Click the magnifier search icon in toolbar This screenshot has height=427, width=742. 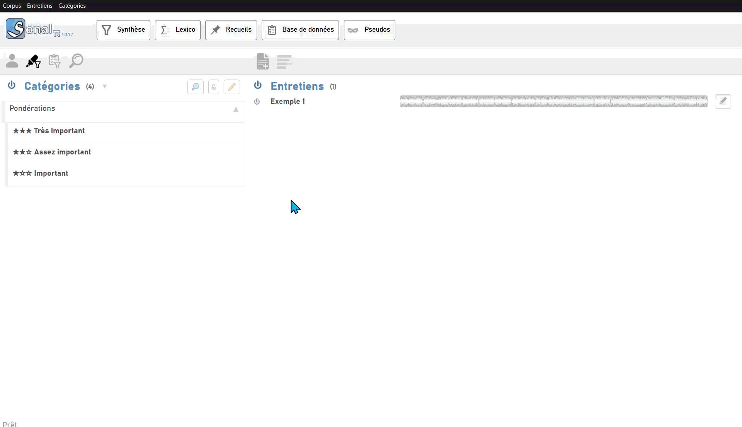pyautogui.click(x=76, y=61)
